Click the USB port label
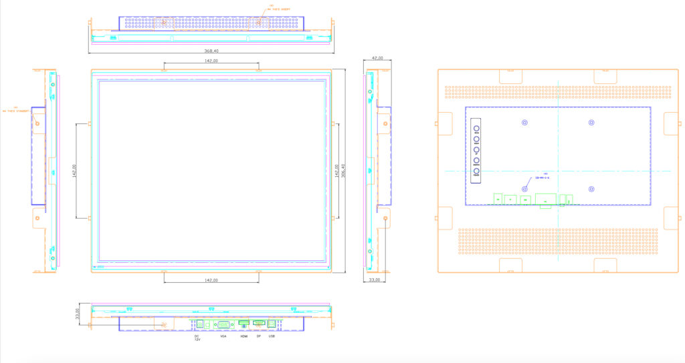Screen dimensions: 685x363 [x=272, y=336]
